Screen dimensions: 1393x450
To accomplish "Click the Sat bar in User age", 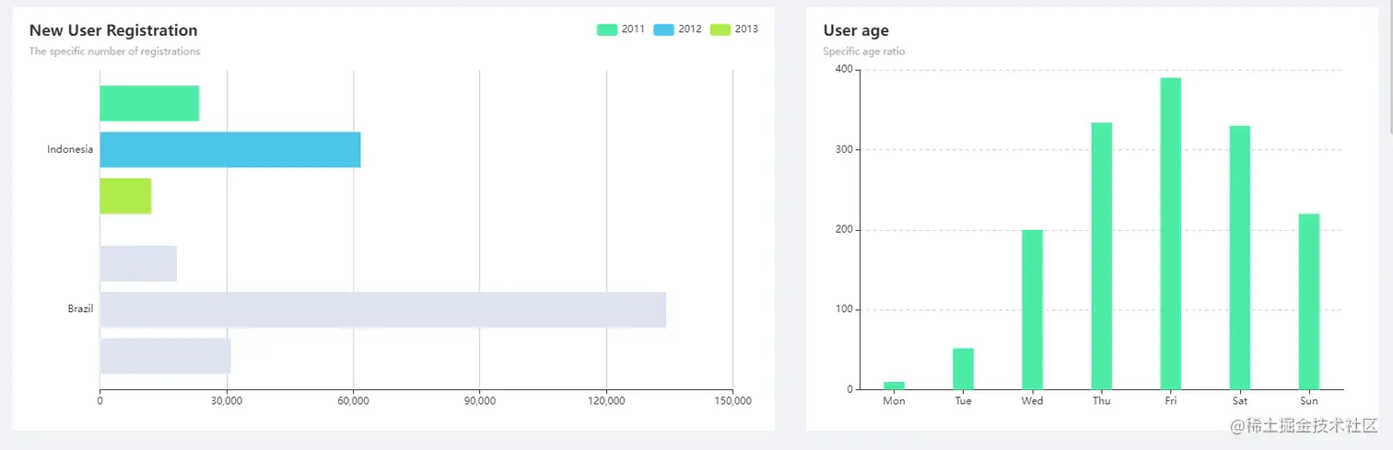I will [x=1239, y=258].
